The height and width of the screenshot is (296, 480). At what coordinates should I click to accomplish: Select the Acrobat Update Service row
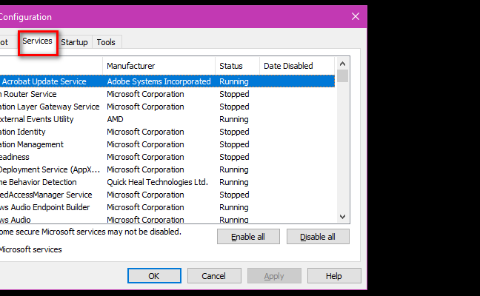click(x=167, y=81)
